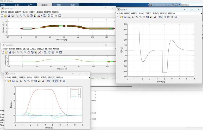203x130 pixels.
Task: Click Zoom Out tool in Figure 999
Action: coord(24,16)
